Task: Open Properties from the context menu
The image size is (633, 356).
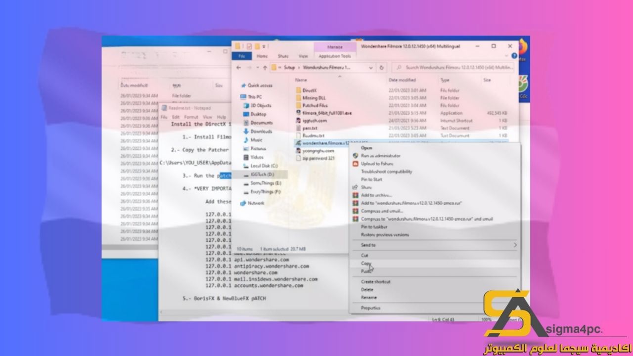Action: pyautogui.click(x=370, y=308)
